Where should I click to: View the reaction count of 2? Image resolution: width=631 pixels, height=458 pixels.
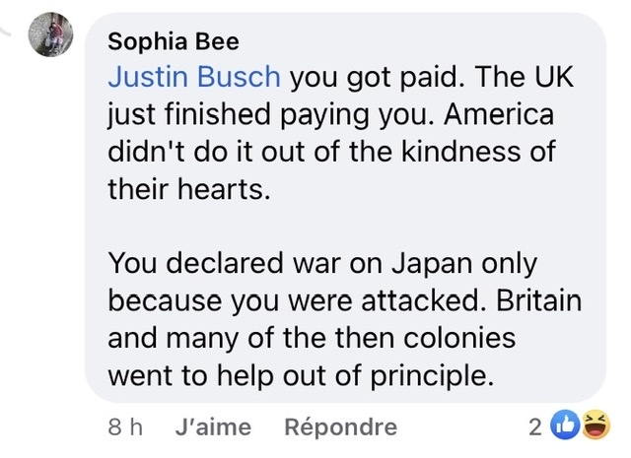coord(535,427)
